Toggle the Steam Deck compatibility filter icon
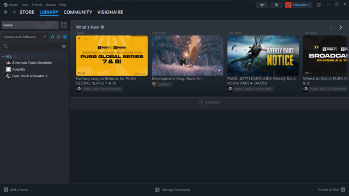 pos(52,37)
